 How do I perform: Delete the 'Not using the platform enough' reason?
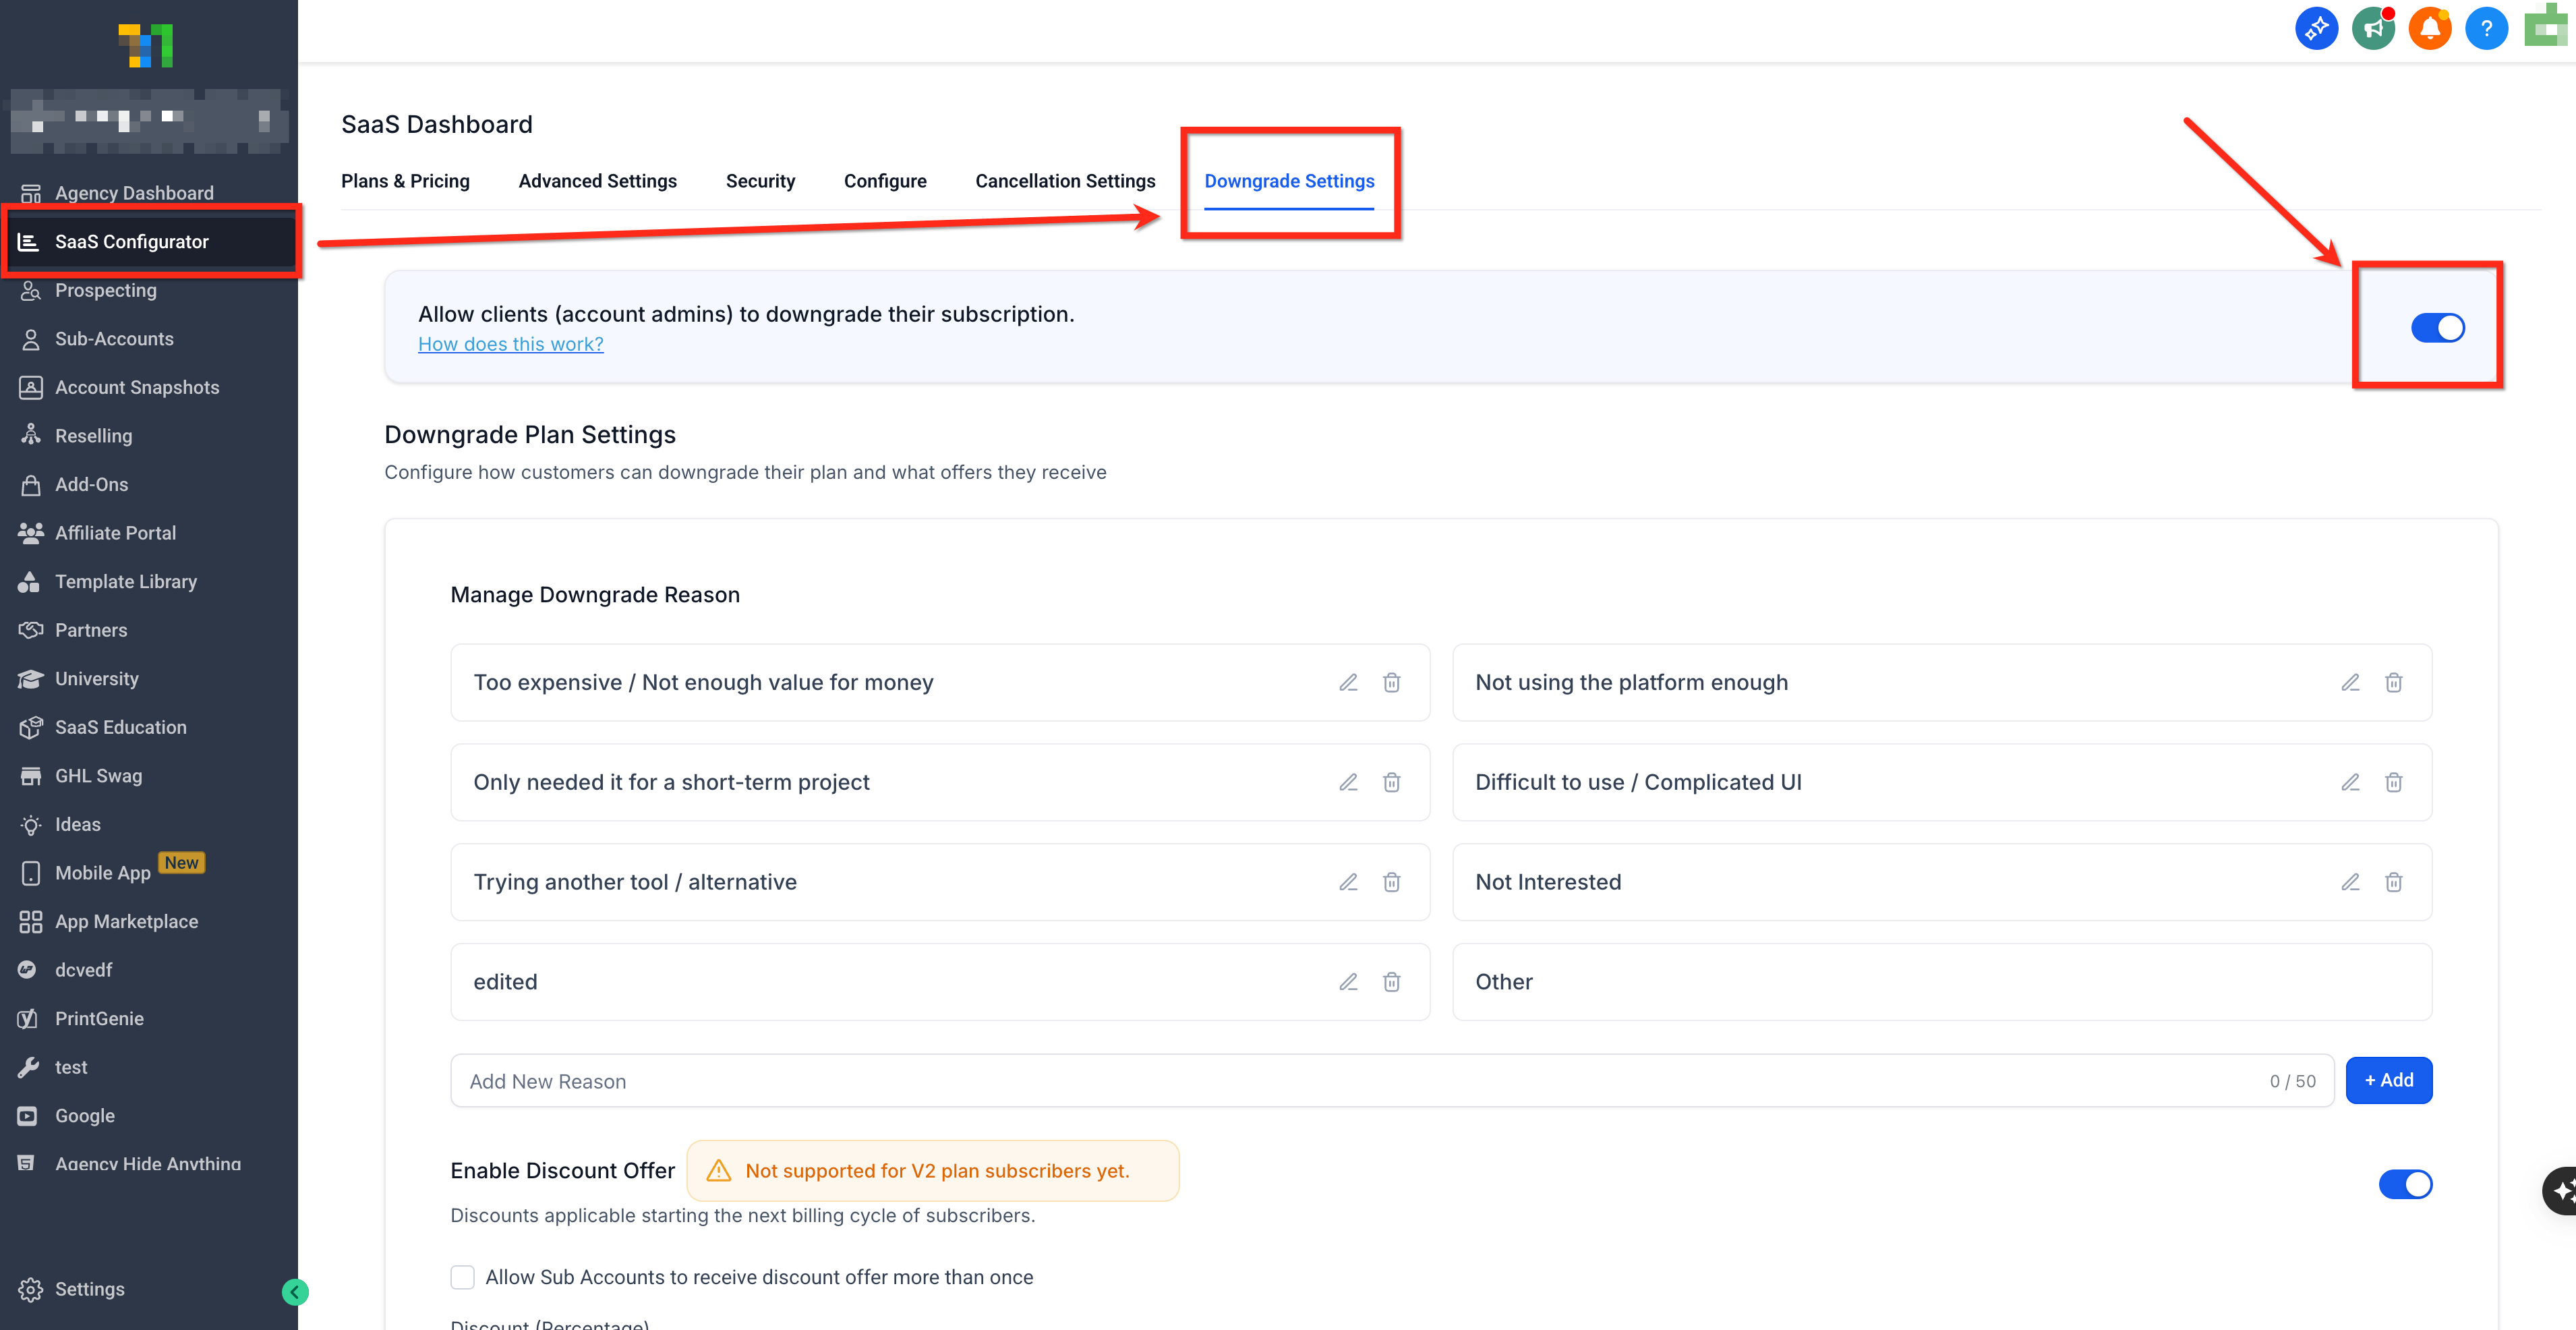pyautogui.click(x=2393, y=683)
